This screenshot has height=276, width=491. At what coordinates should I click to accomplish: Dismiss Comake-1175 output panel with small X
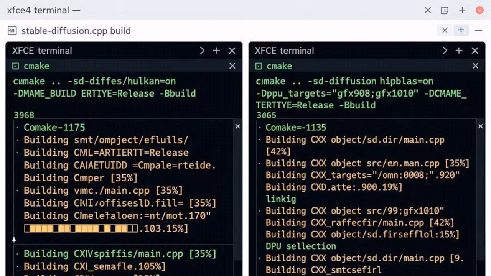pyautogui.click(x=237, y=126)
